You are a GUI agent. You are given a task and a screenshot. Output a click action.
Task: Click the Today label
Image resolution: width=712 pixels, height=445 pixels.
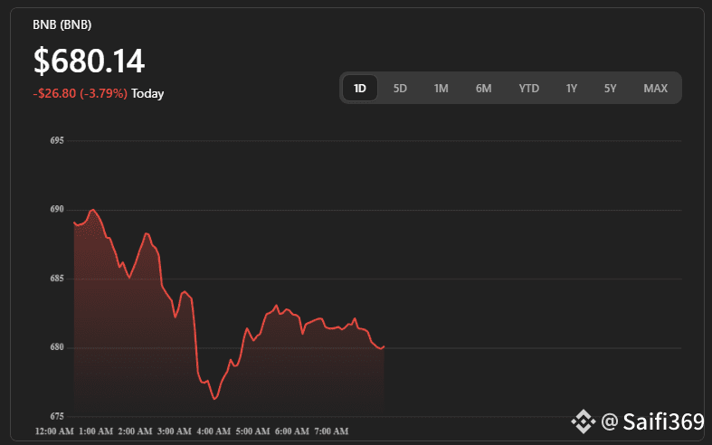click(147, 93)
